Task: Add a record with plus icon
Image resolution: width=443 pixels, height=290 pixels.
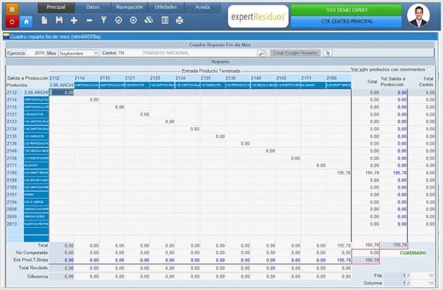Action: point(74,20)
